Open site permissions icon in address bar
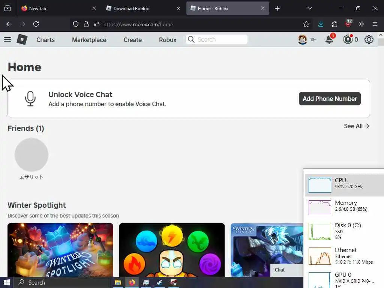 97,24
